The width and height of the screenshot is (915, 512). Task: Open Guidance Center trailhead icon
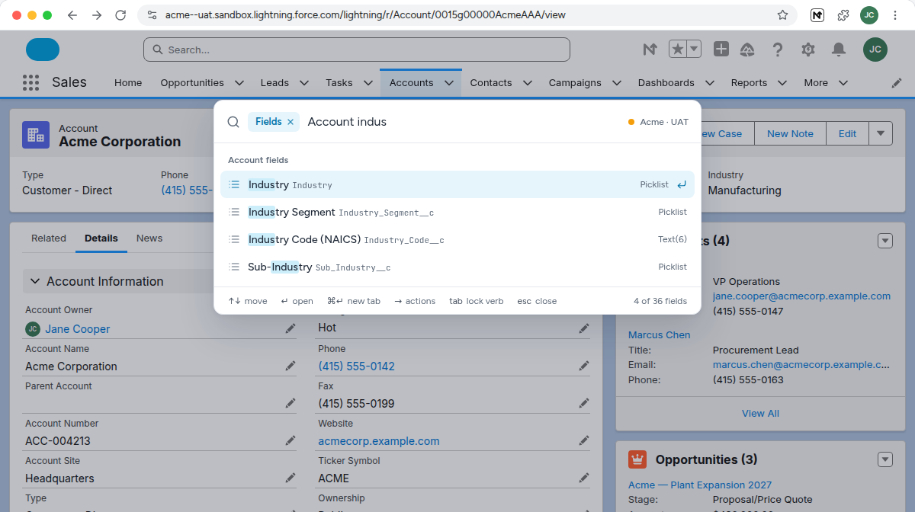(x=747, y=50)
